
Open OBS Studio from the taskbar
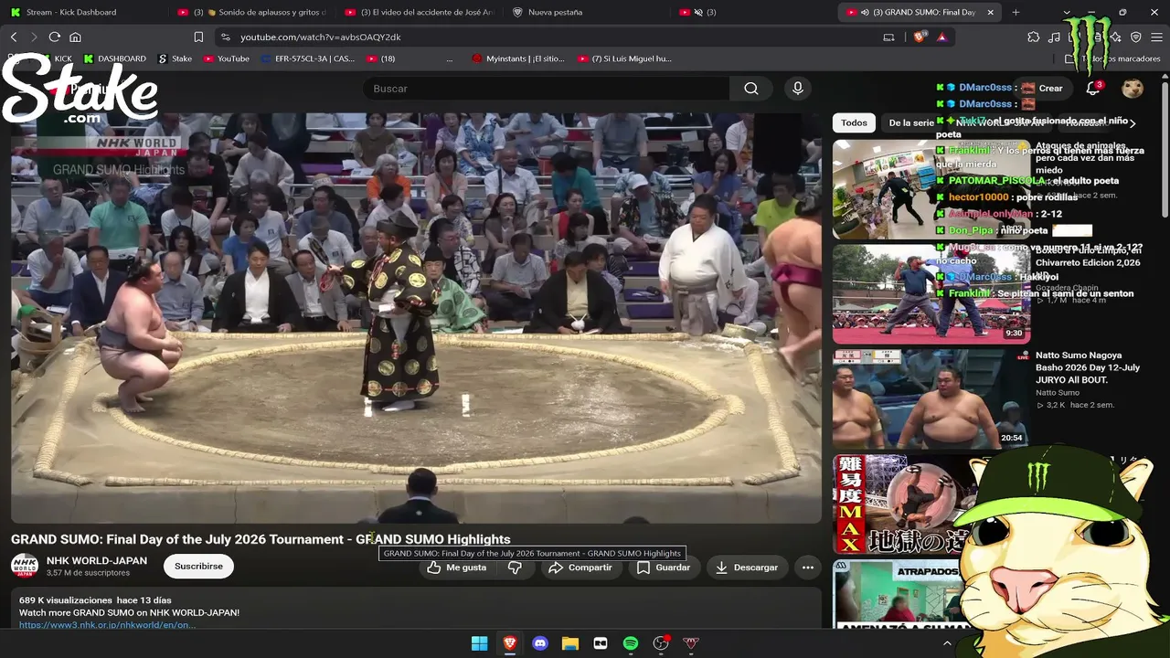click(661, 643)
